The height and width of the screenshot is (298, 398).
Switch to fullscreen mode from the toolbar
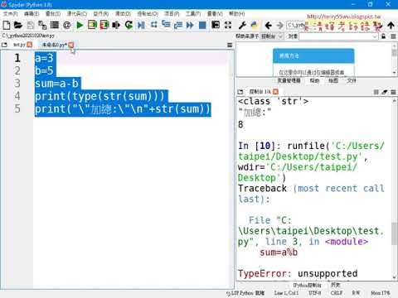coord(228,25)
